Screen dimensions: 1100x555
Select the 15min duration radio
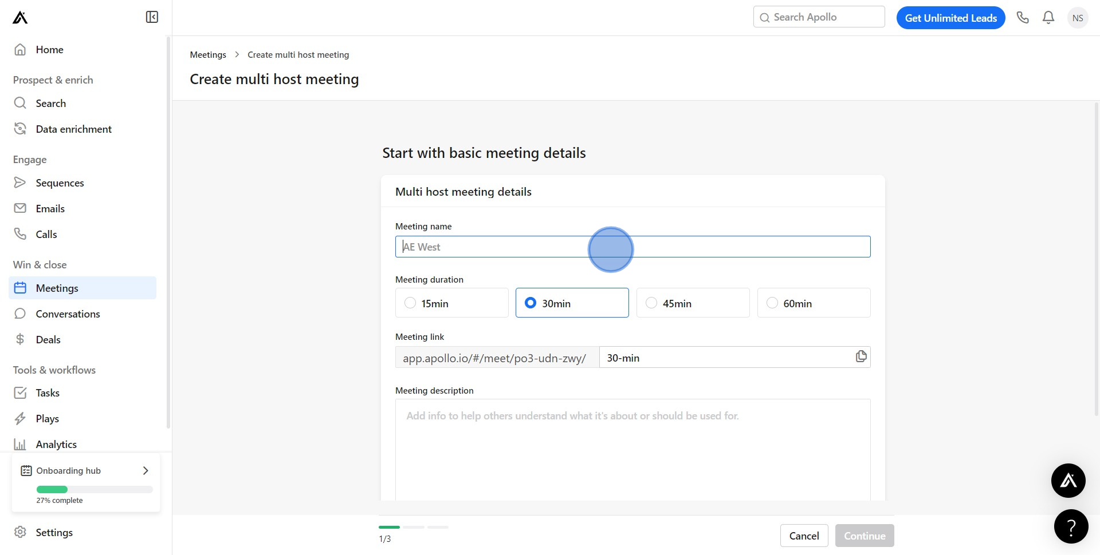pyautogui.click(x=410, y=303)
